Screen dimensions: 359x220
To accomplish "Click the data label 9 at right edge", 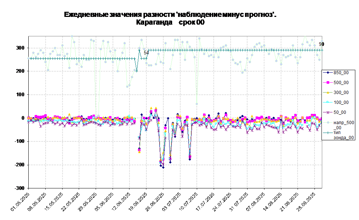I will [320, 44].
